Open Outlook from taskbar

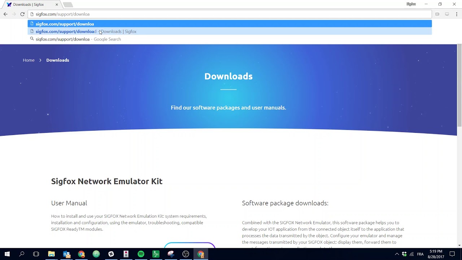coord(66,254)
